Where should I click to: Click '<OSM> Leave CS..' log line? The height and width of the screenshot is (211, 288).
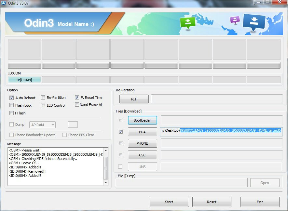[24, 163]
